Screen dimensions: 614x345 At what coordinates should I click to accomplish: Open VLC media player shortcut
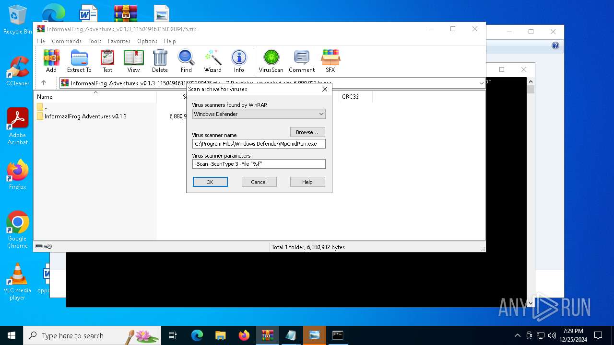click(17, 282)
